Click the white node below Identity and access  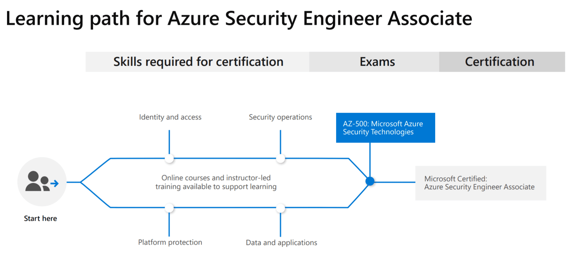click(169, 158)
